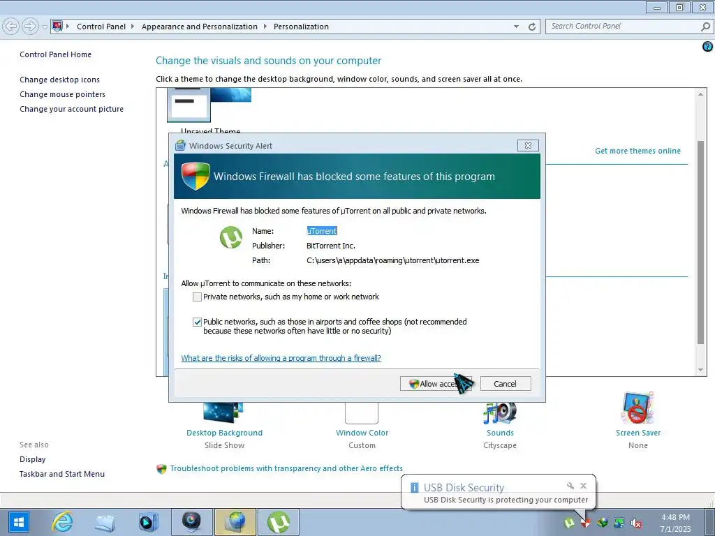The height and width of the screenshot is (536, 715).
Task: Click the Back navigation arrow
Action: pyautogui.click(x=11, y=26)
